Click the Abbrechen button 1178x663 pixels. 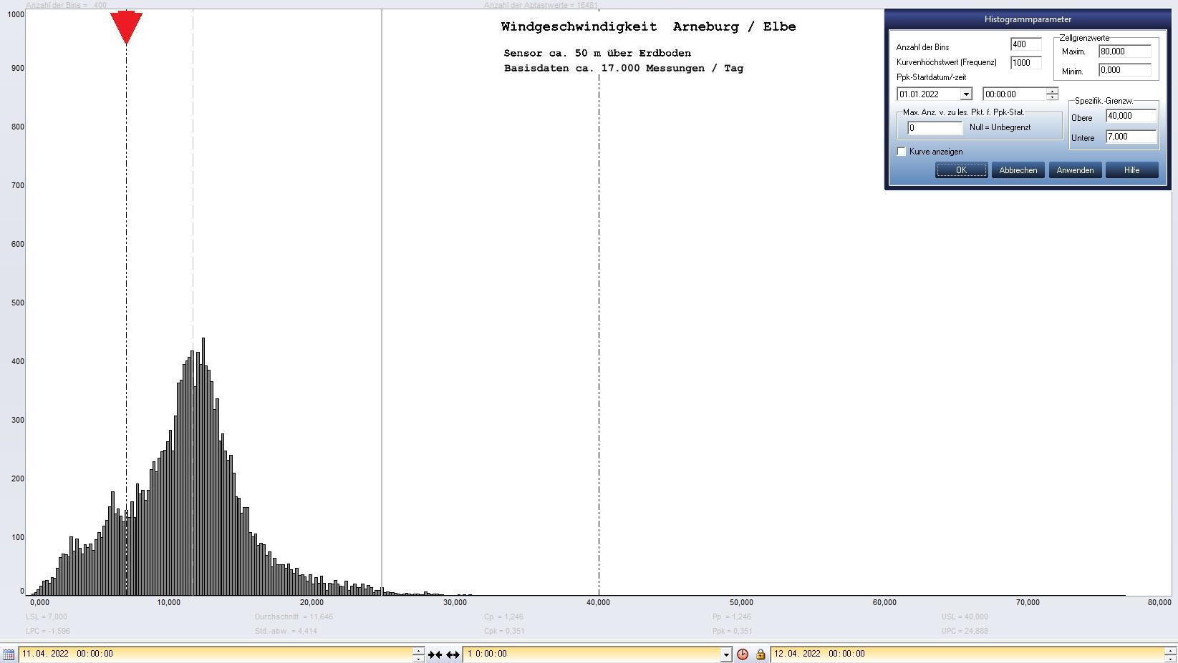[x=1018, y=170]
